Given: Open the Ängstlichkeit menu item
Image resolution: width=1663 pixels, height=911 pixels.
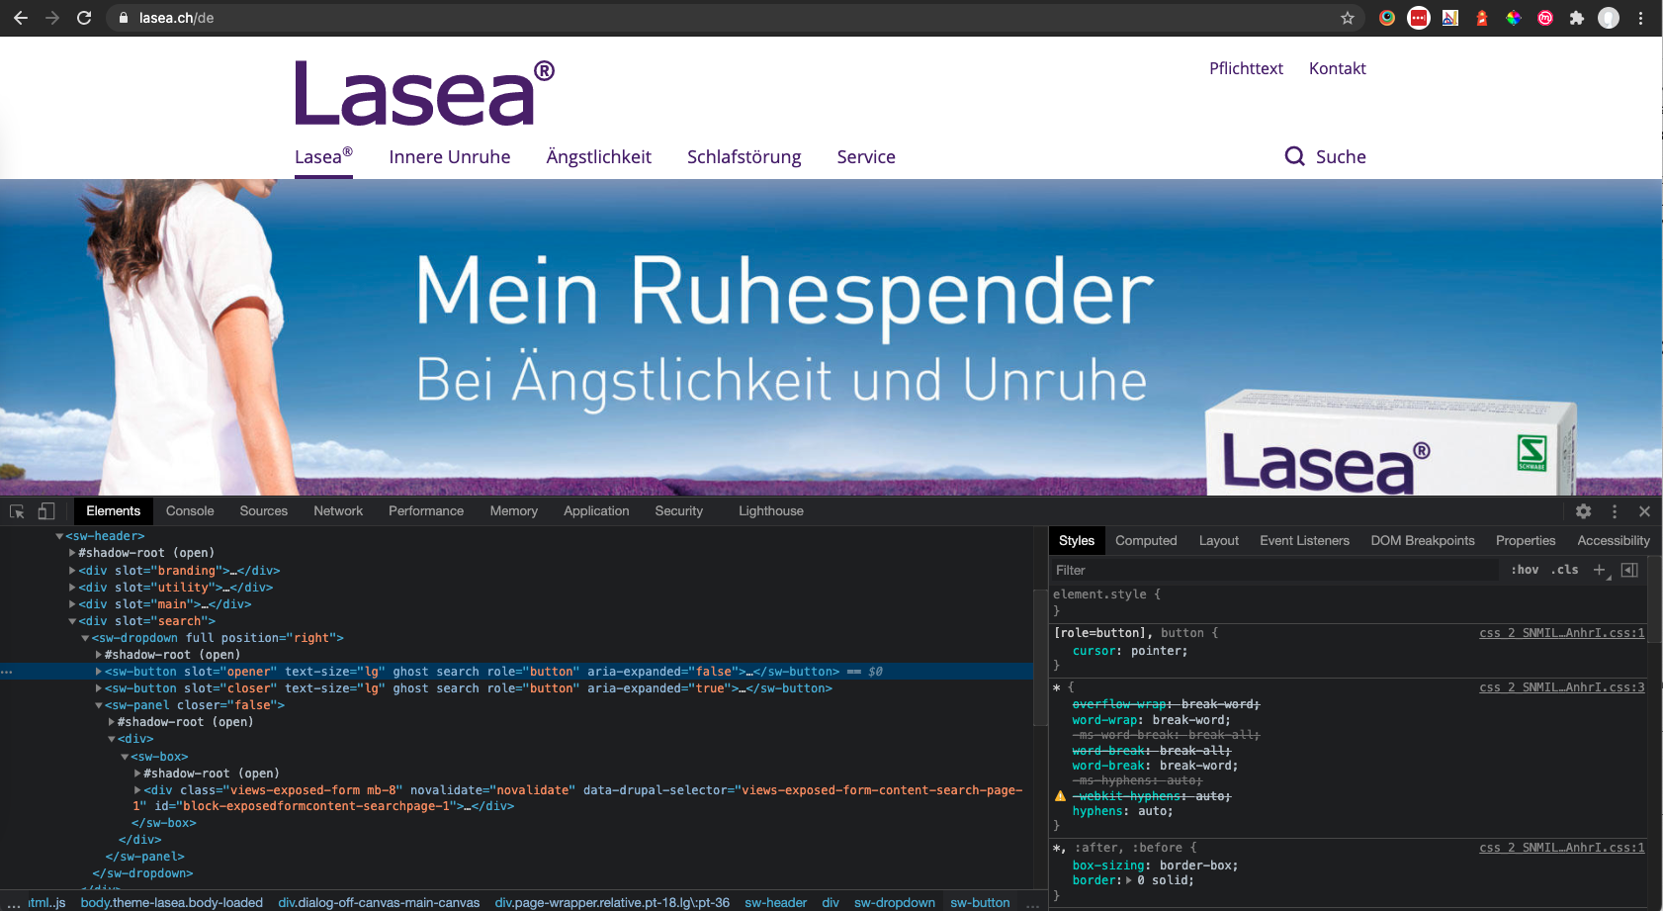Looking at the screenshot, I should click(x=598, y=156).
